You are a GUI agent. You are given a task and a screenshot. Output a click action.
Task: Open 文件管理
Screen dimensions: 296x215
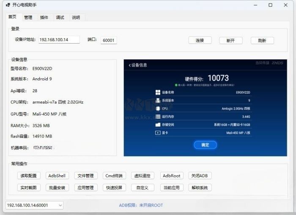tap(86, 176)
